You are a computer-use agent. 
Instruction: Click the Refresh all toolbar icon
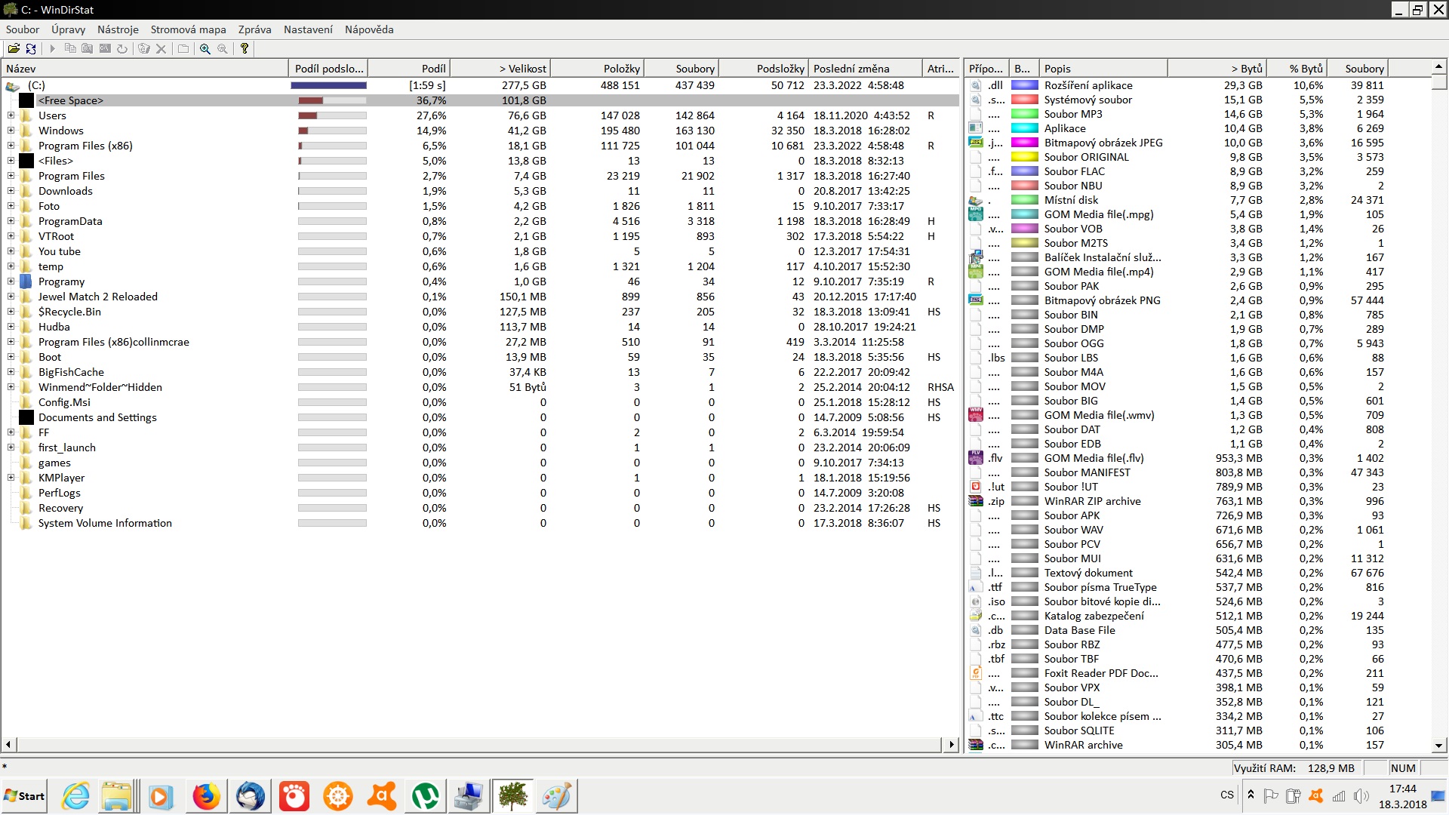pos(31,48)
